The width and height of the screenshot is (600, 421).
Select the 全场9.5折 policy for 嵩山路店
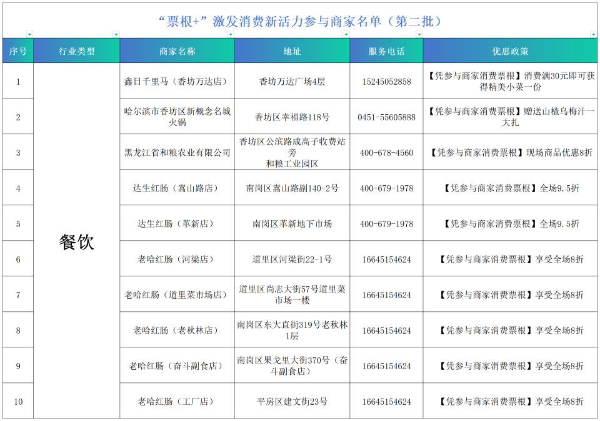click(x=510, y=188)
